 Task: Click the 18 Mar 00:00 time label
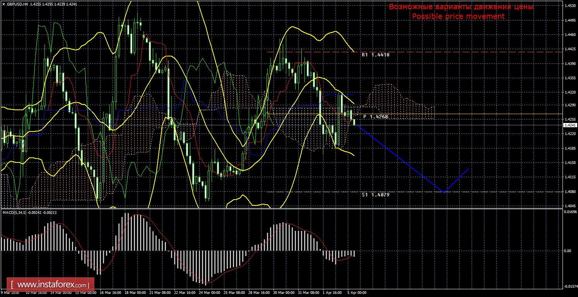coord(135,293)
